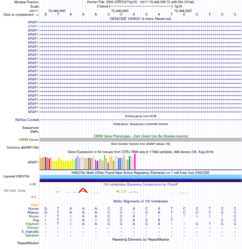Click the magenta bar ending the GTEx chart
This screenshot has height=249, width=242.
click(135, 161)
